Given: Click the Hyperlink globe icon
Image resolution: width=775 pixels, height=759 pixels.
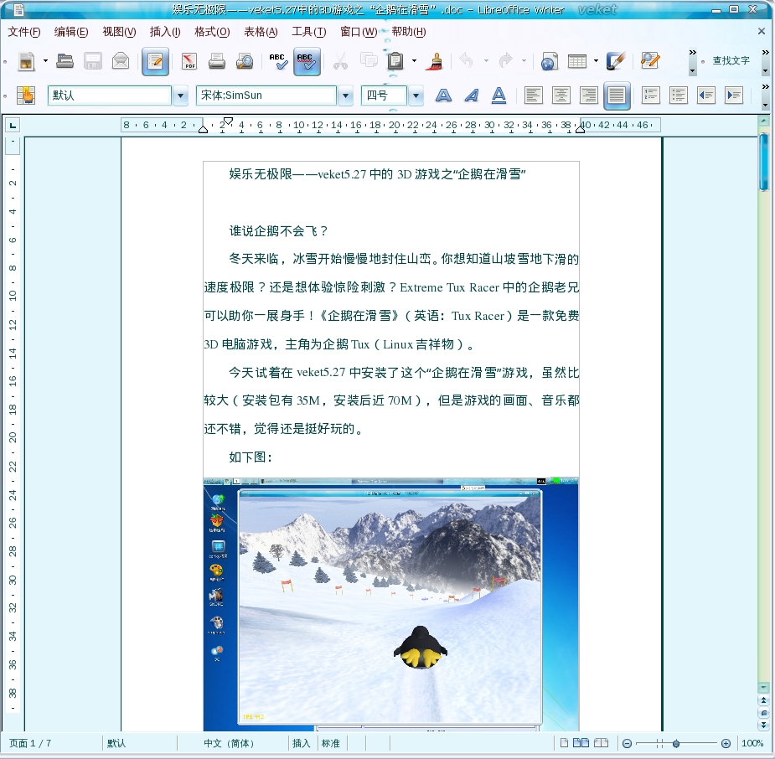Looking at the screenshot, I should 549,61.
